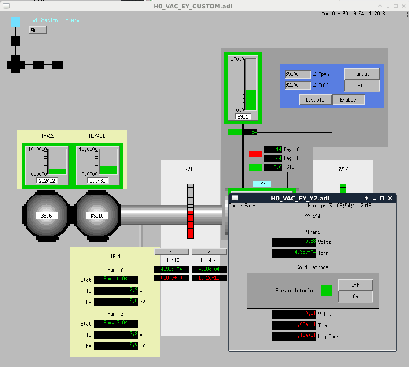Click the % Full input field

click(x=298, y=85)
